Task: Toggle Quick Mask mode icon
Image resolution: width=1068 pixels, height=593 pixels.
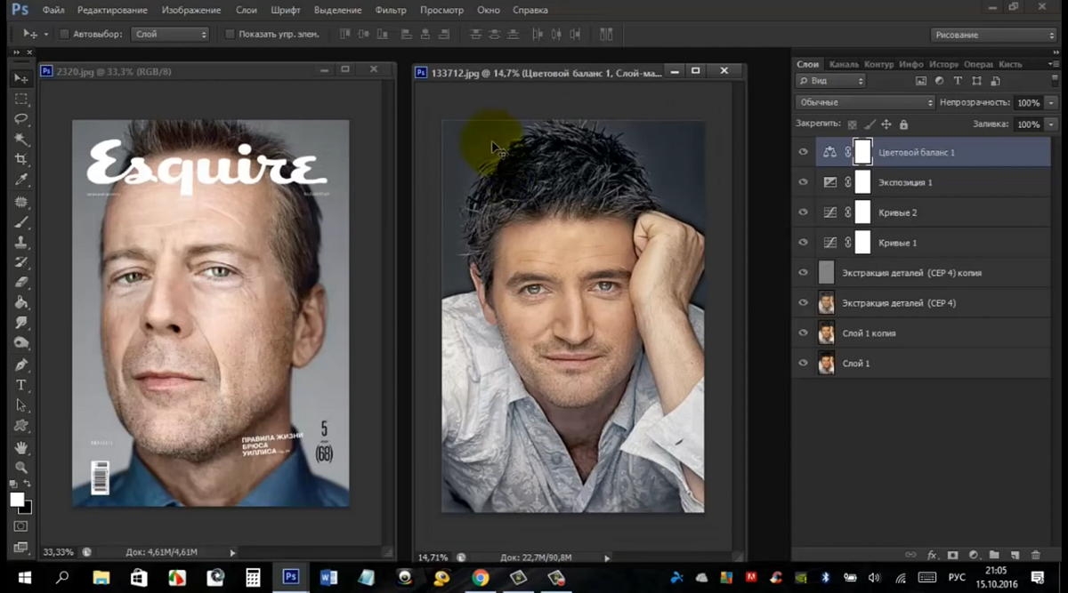Action: tap(21, 526)
